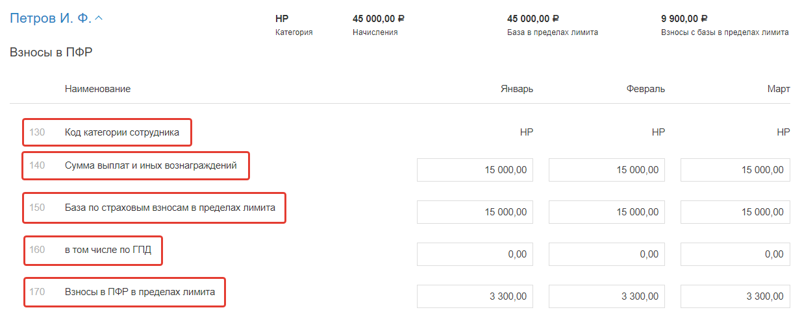Select the March ГПД amount field

[x=735, y=254]
